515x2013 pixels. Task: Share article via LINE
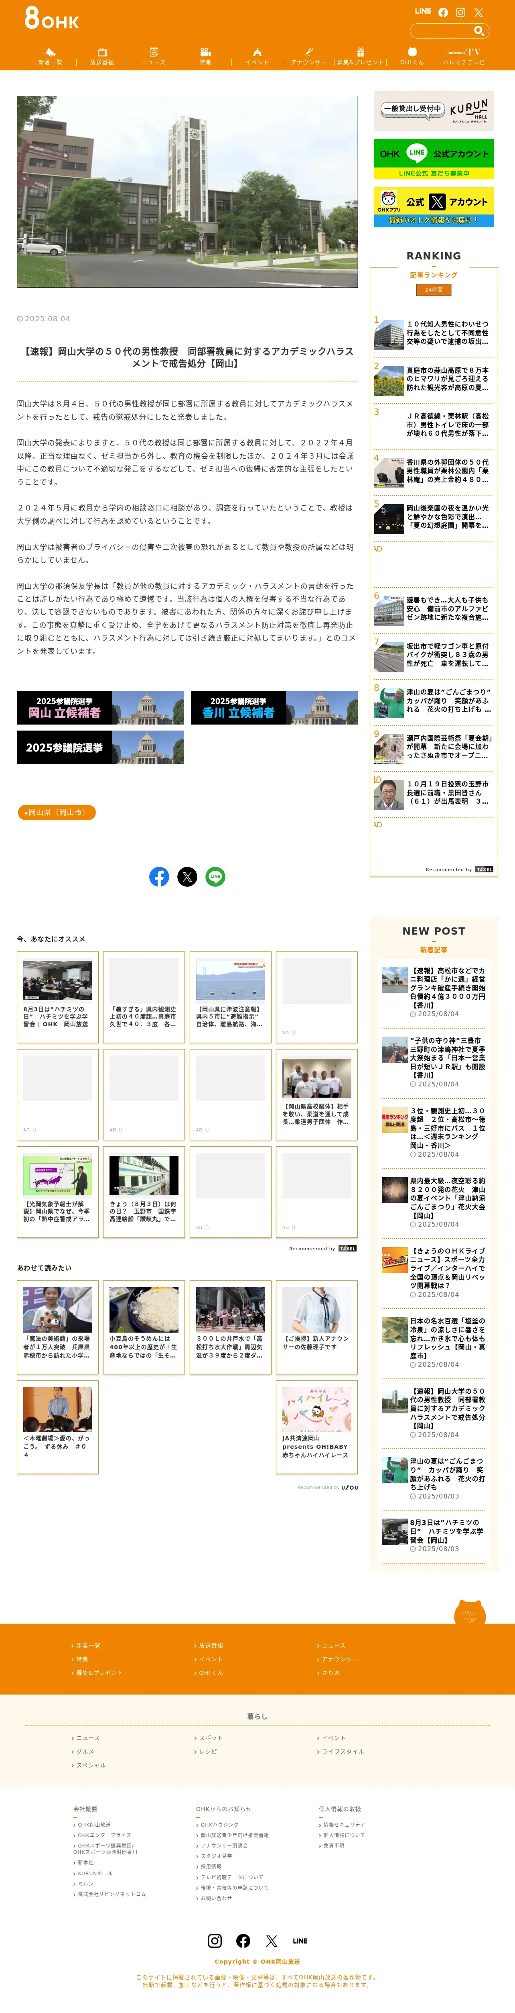coord(215,877)
